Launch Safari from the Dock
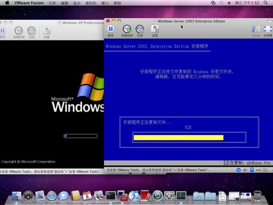273x205 pixels. point(52,196)
